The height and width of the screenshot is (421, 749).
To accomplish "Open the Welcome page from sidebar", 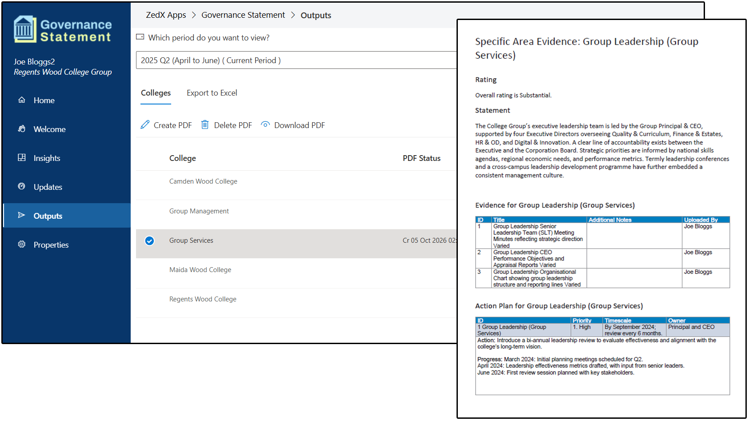I will (x=67, y=129).
